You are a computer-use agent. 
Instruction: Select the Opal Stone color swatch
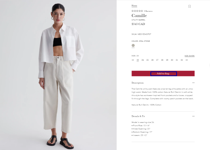coord(133,45)
